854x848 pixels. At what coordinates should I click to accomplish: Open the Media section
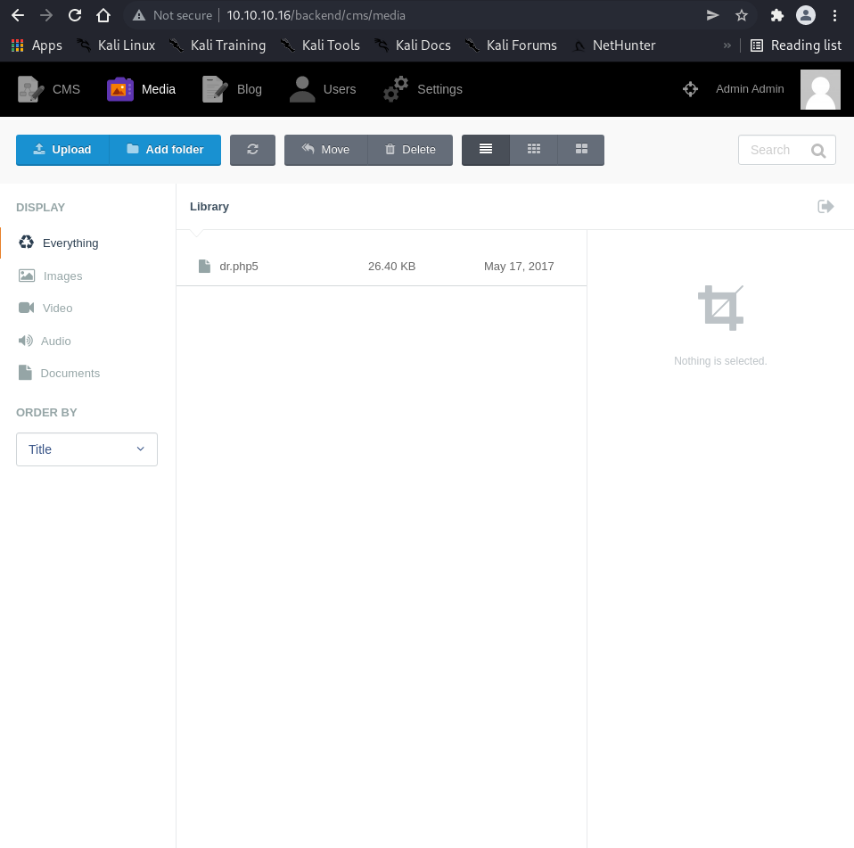pos(142,89)
